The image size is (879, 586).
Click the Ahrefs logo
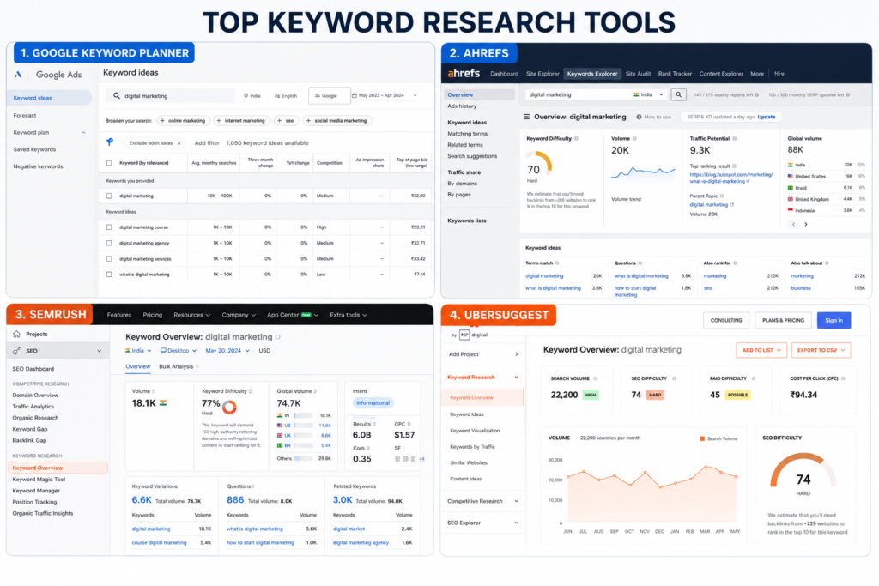(464, 74)
